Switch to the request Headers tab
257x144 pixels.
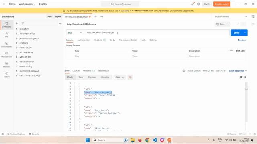coord(100,40)
